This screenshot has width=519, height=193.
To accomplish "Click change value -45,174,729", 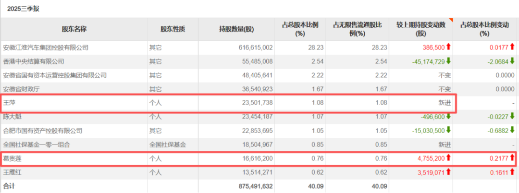I will (x=428, y=61).
